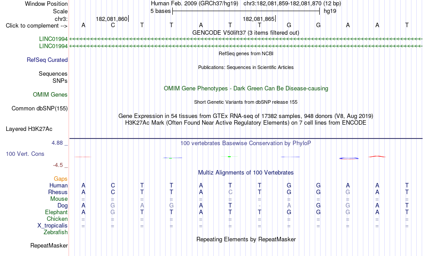Select the 'Dog' species row label
Viewport: 423px width, 256px height.
(62, 206)
